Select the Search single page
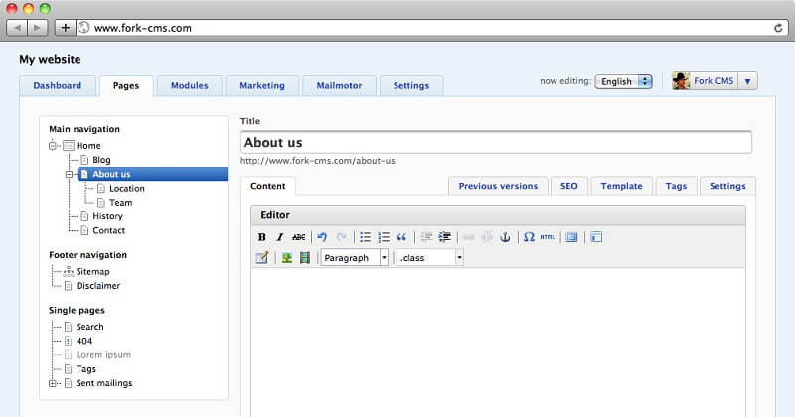 click(x=89, y=327)
